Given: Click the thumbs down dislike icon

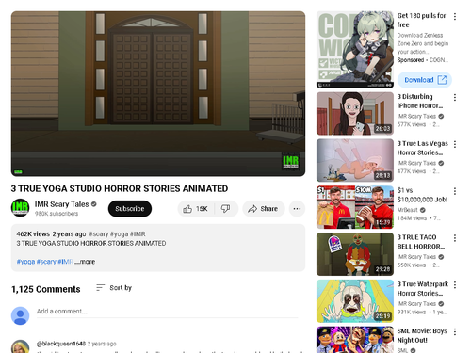Looking at the screenshot, I should [226, 209].
